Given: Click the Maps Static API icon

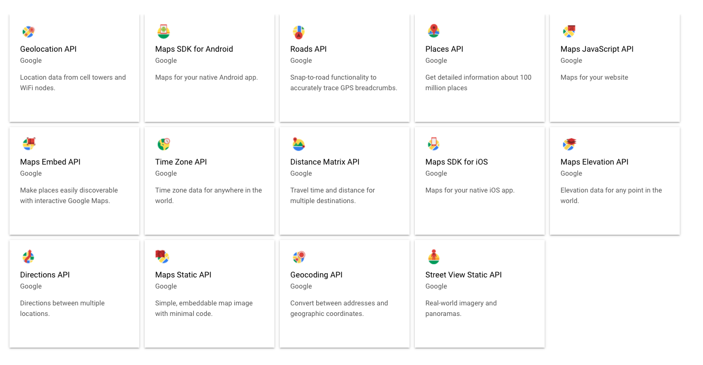Looking at the screenshot, I should pos(163,257).
